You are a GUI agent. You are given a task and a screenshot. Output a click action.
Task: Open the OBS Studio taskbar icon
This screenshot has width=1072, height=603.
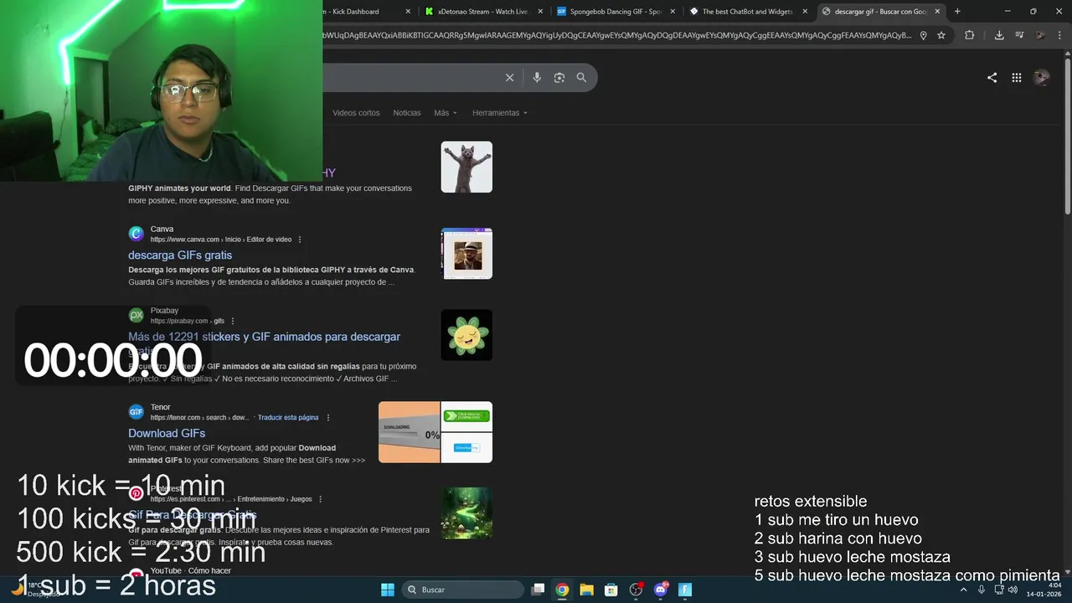click(636, 590)
